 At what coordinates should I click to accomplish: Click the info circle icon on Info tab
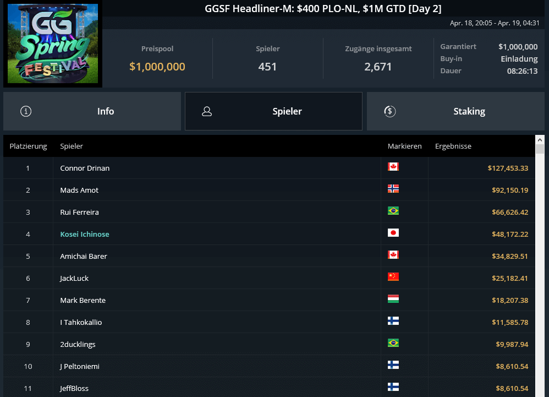point(25,111)
